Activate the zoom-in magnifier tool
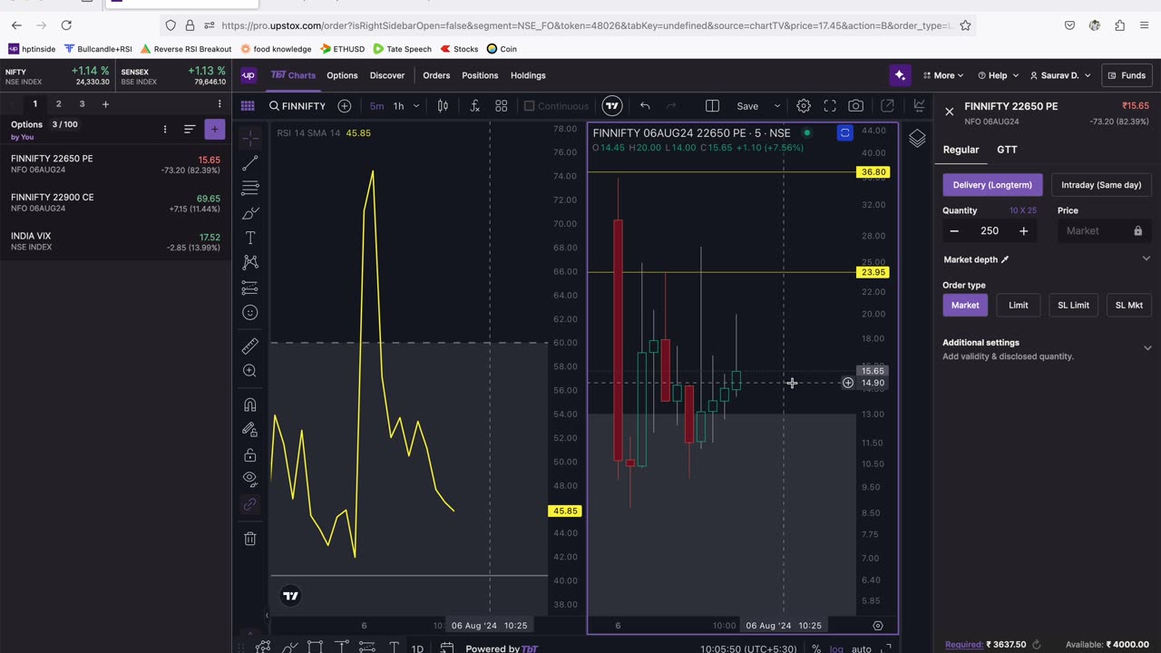The image size is (1161, 653). coord(250,371)
